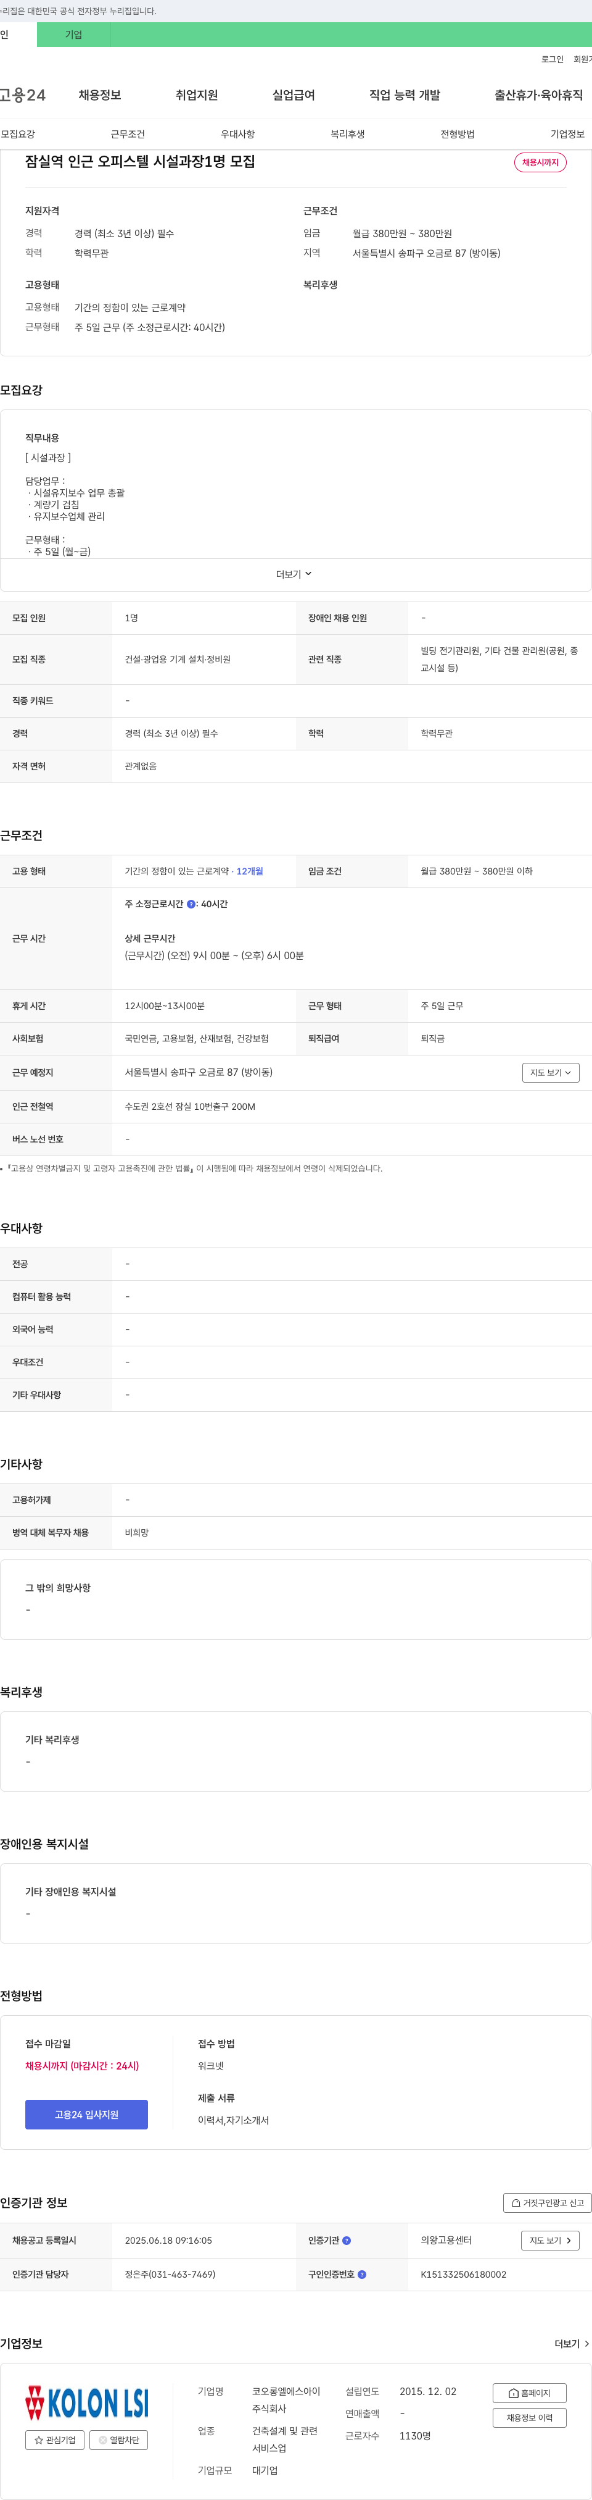Click the 채용시까지 (마감시간 : 24시) deadline text
Screen dimensions: 592x2500
[x=83, y=2066]
